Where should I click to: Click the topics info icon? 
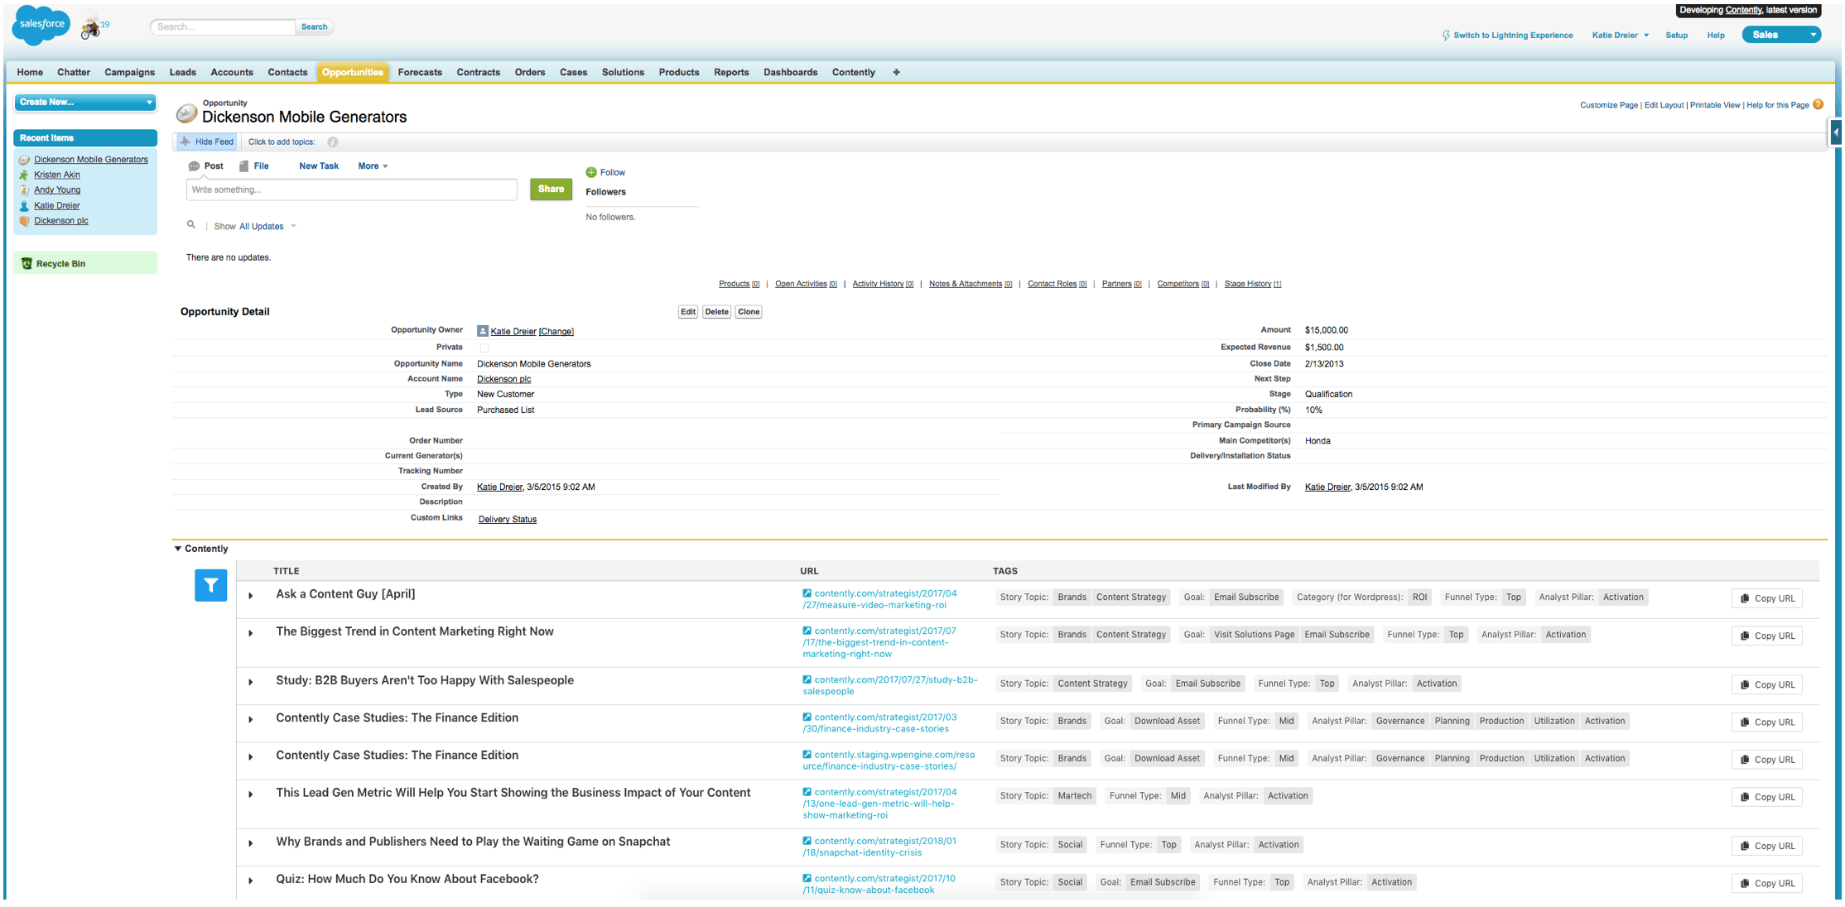click(332, 142)
